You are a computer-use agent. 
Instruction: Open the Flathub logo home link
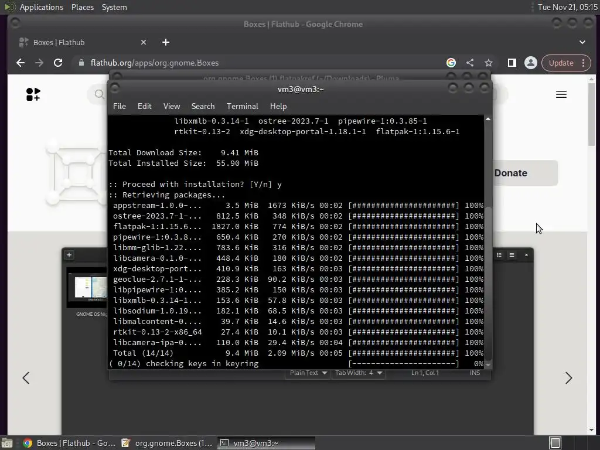[33, 94]
